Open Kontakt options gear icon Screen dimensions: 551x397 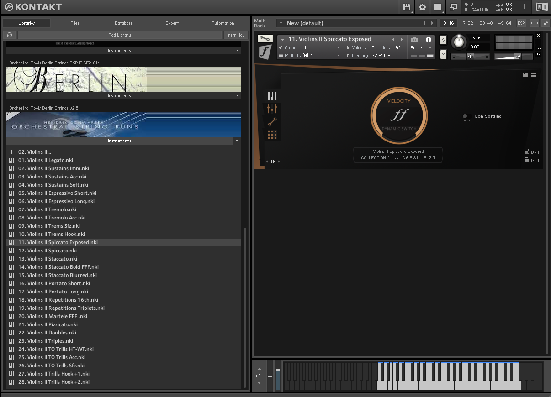[x=422, y=7]
